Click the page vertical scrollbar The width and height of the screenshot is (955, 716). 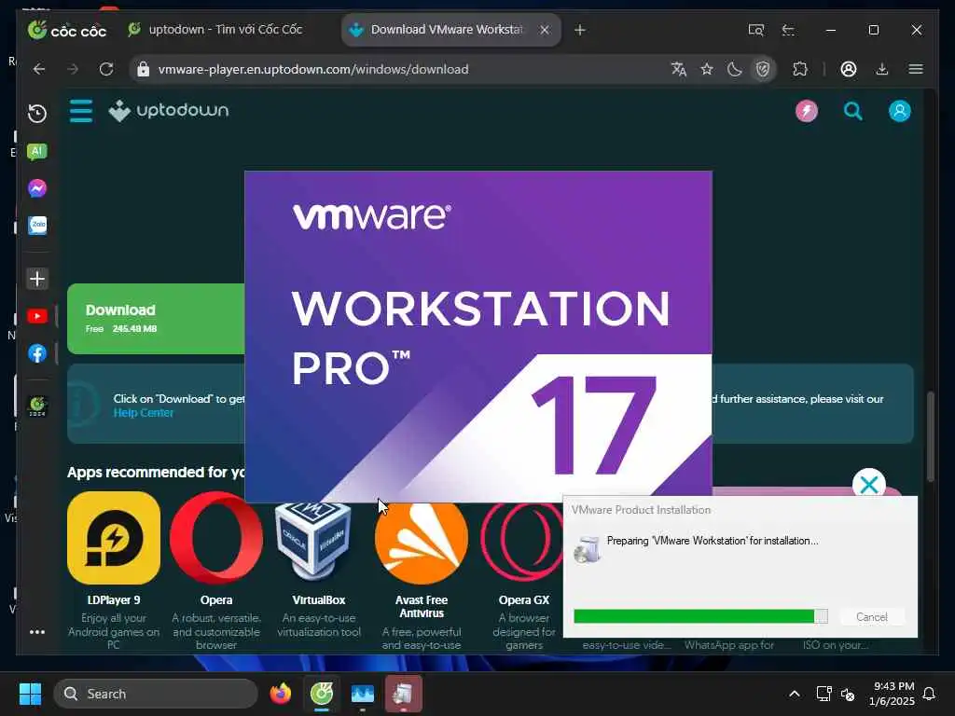click(x=930, y=436)
